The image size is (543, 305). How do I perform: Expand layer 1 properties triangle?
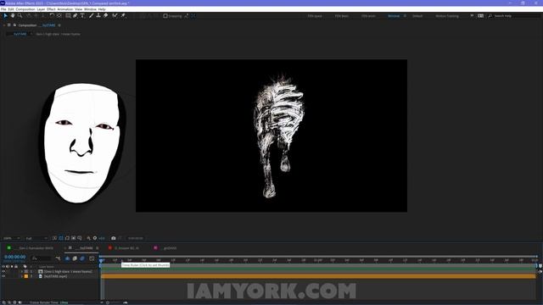pyautogui.click(x=21, y=271)
